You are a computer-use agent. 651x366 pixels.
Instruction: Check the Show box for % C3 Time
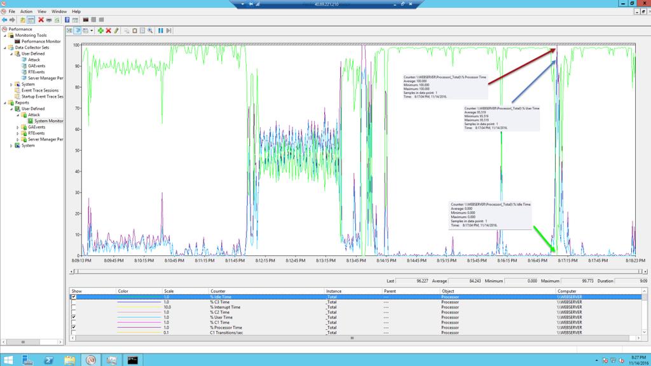click(74, 302)
